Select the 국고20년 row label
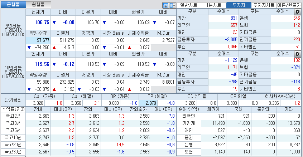The image size is (303, 157). point(13,144)
